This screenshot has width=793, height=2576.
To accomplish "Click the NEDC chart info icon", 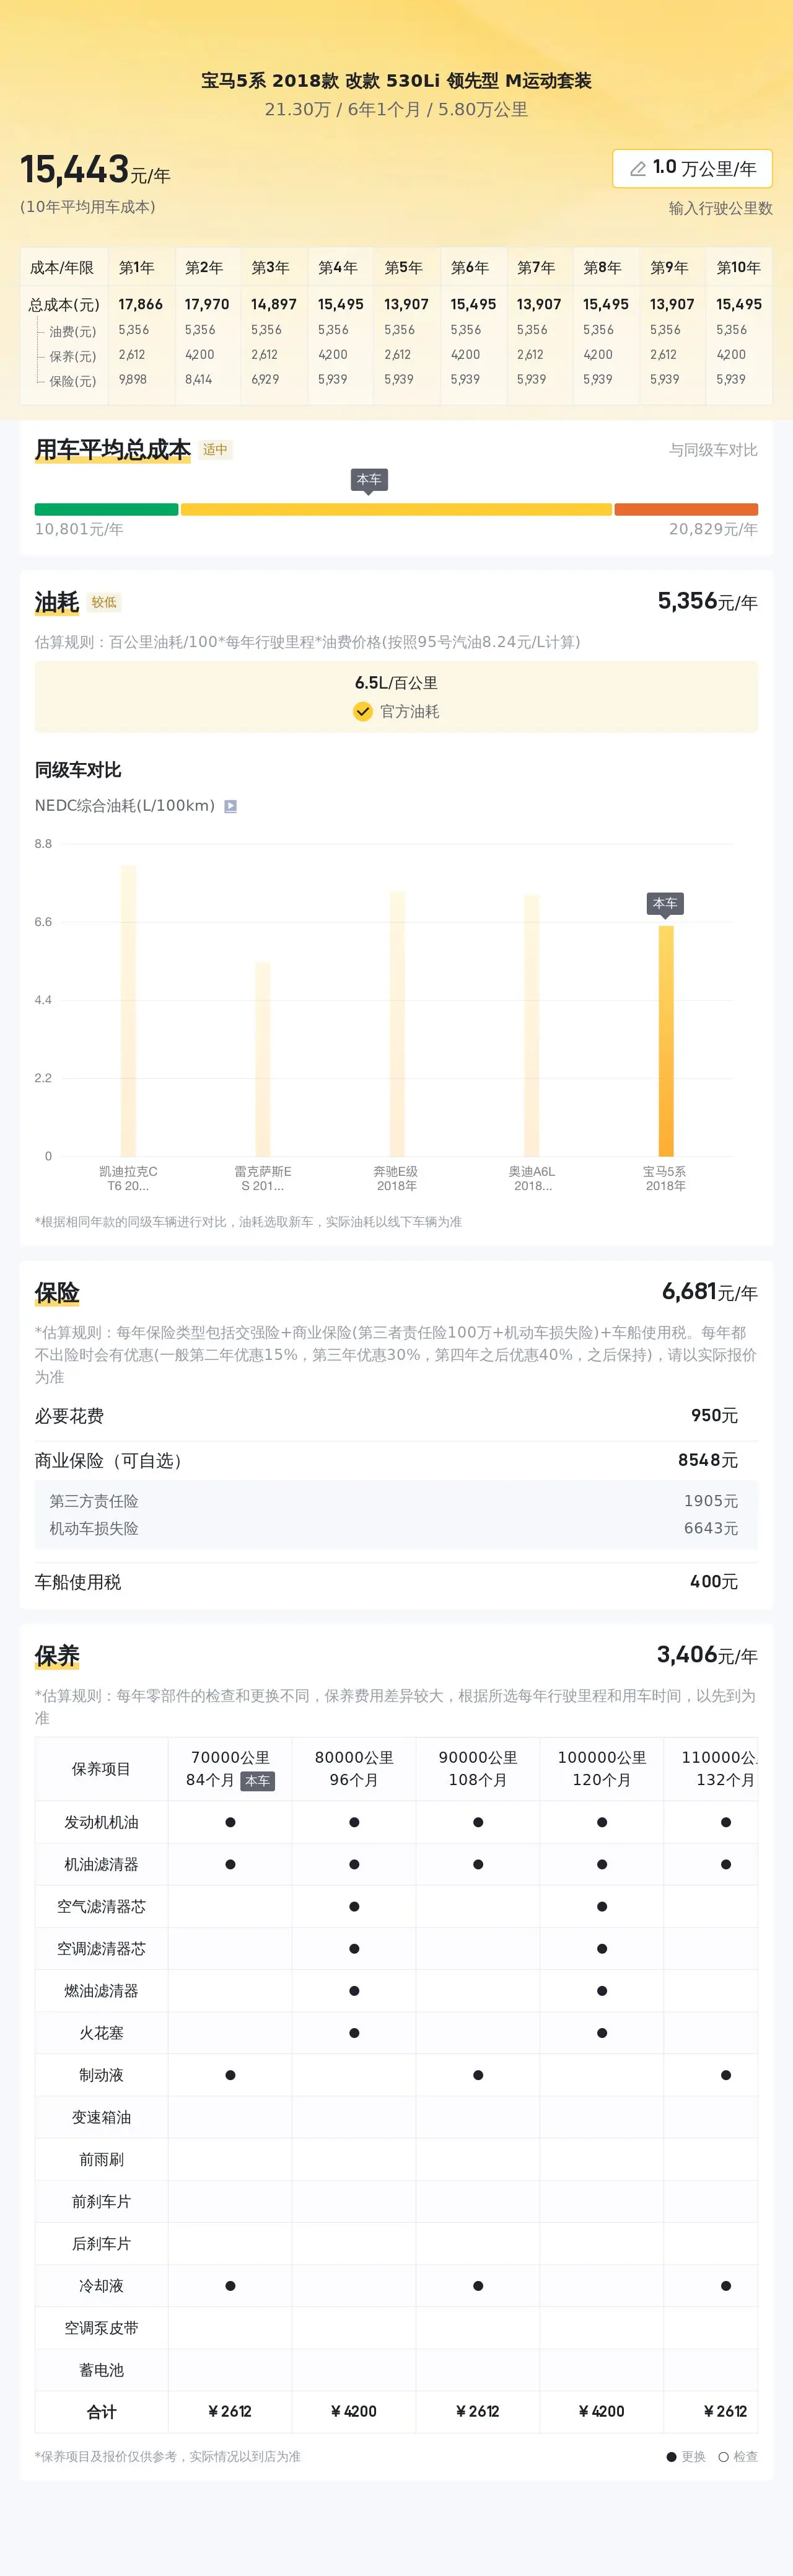I will pyautogui.click(x=230, y=806).
